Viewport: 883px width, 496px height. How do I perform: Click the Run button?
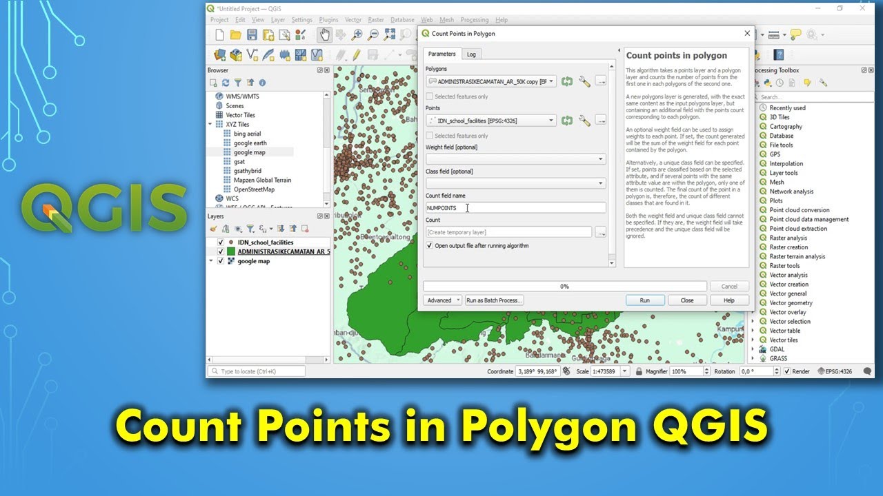click(x=645, y=300)
